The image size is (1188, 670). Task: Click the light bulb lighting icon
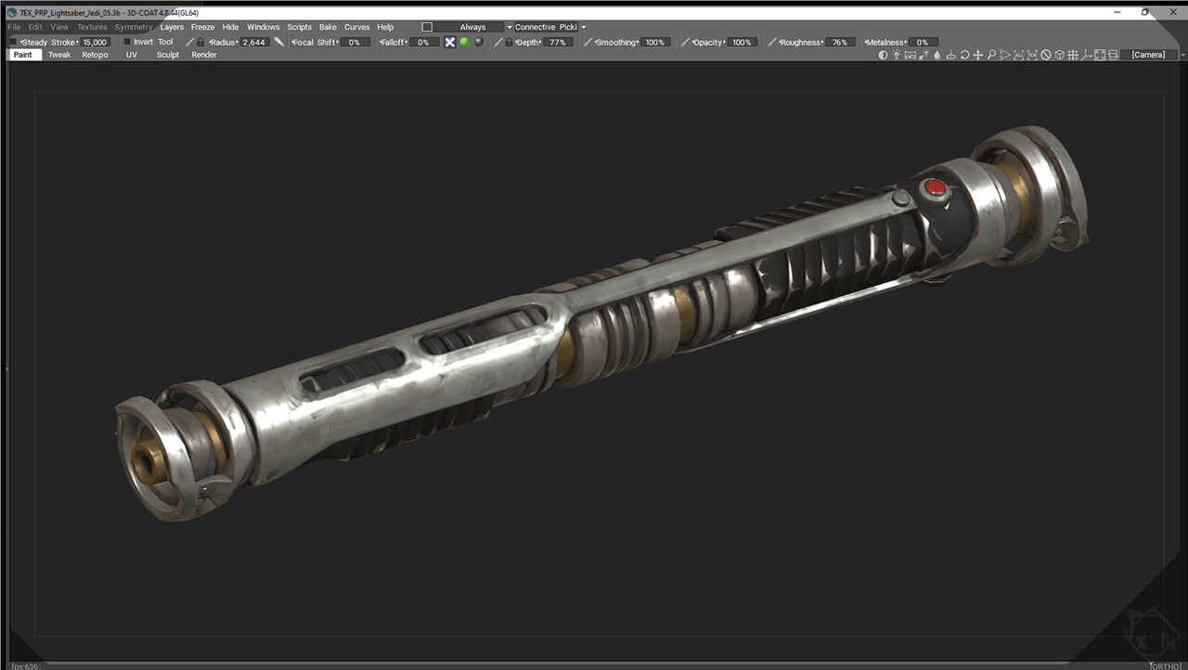897,55
